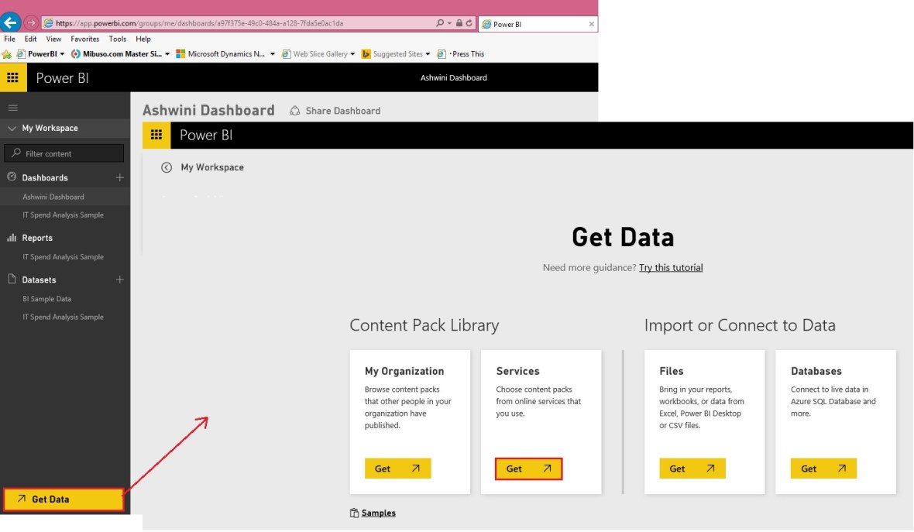Click the plus icon to add a dashboard
Screen dimensions: 914x532
point(119,177)
